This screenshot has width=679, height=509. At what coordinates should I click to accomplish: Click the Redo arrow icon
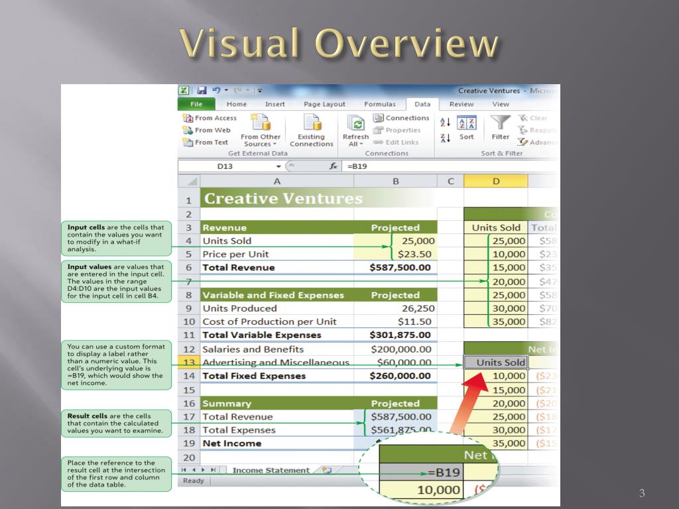(x=238, y=90)
